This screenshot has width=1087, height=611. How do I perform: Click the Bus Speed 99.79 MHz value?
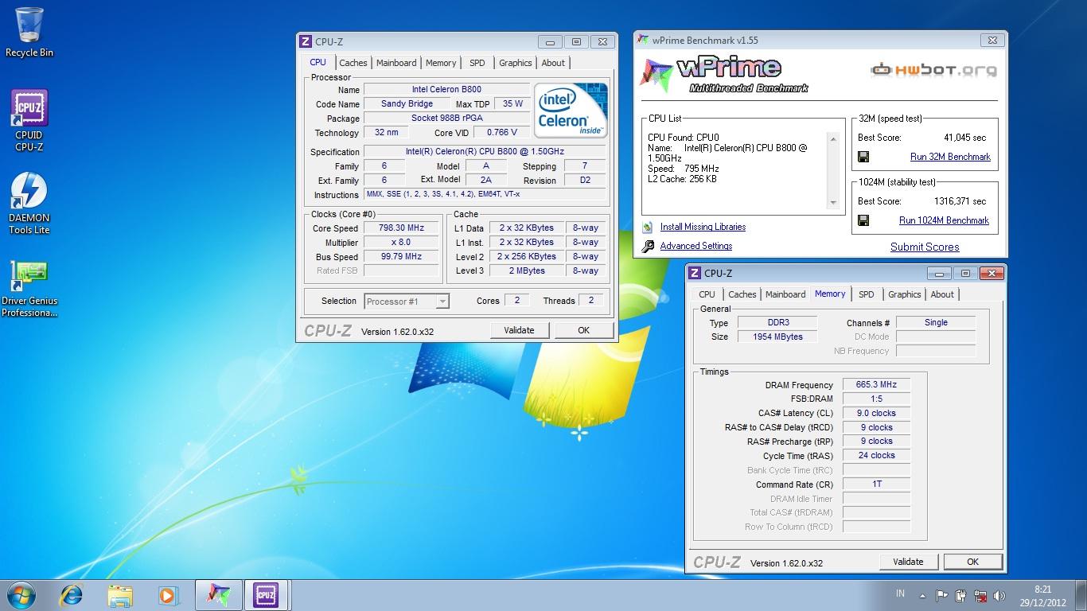click(401, 257)
